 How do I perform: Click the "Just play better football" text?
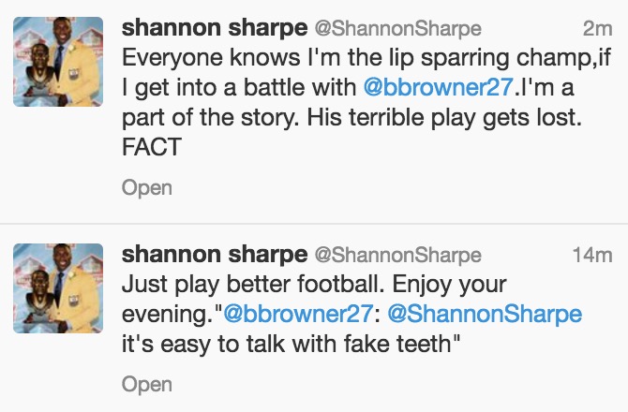[x=242, y=284]
